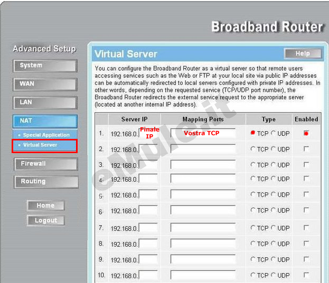Collapse the NAT menu section

pyautogui.click(x=45, y=121)
